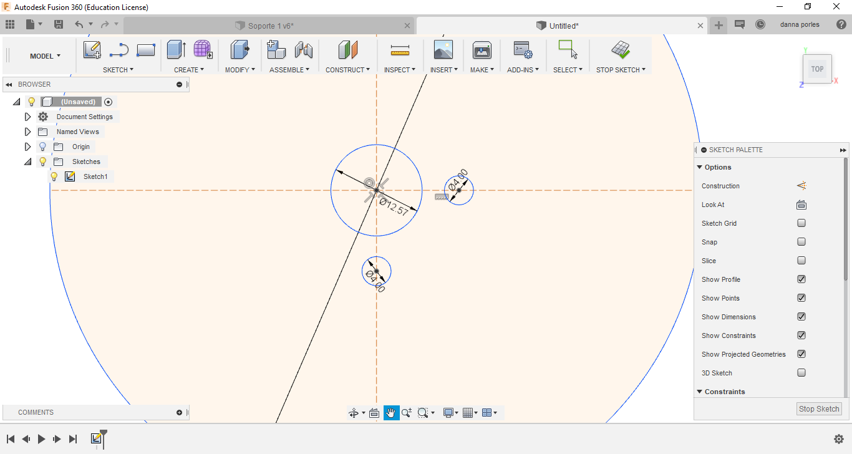This screenshot has height=454, width=852.
Task: Open danna porles account menu
Action: pos(800,24)
